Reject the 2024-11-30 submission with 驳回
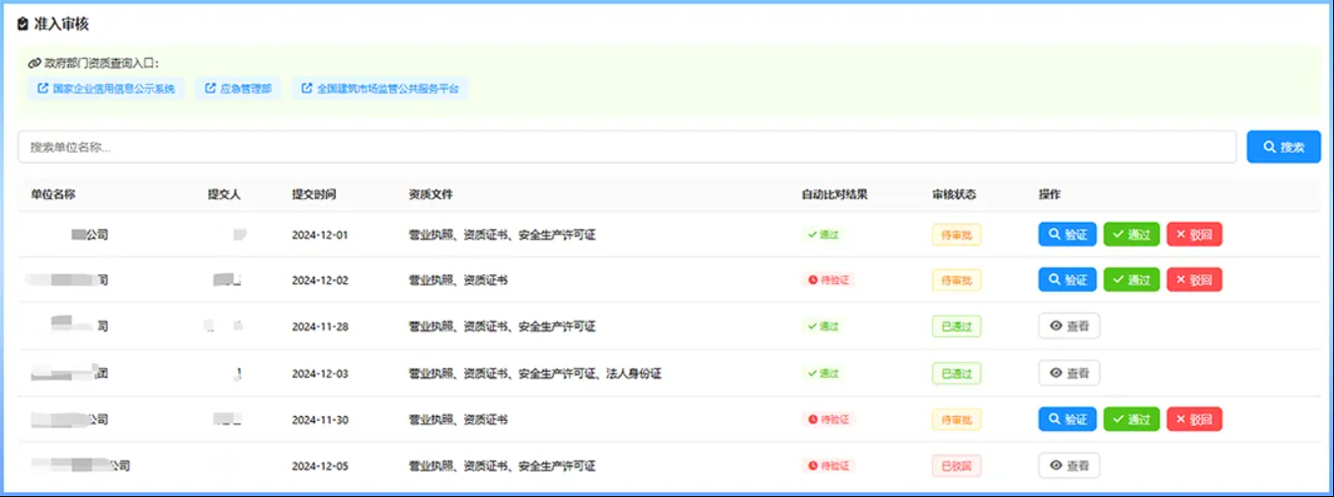This screenshot has height=497, width=1334. [1194, 419]
